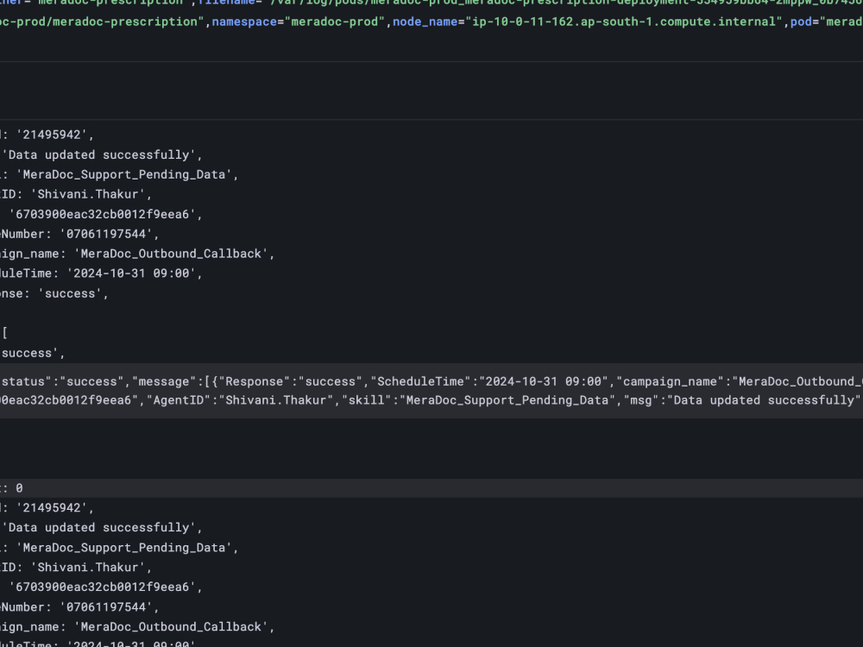Screen dimensions: 863x647
Task: Click '6703900eac32cb0012f9eea6' below the ": 0" row
Action: [x=103, y=587]
